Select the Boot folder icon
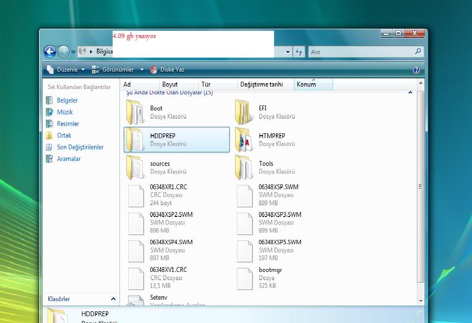Image resolution: width=472 pixels, height=323 pixels. click(135, 112)
